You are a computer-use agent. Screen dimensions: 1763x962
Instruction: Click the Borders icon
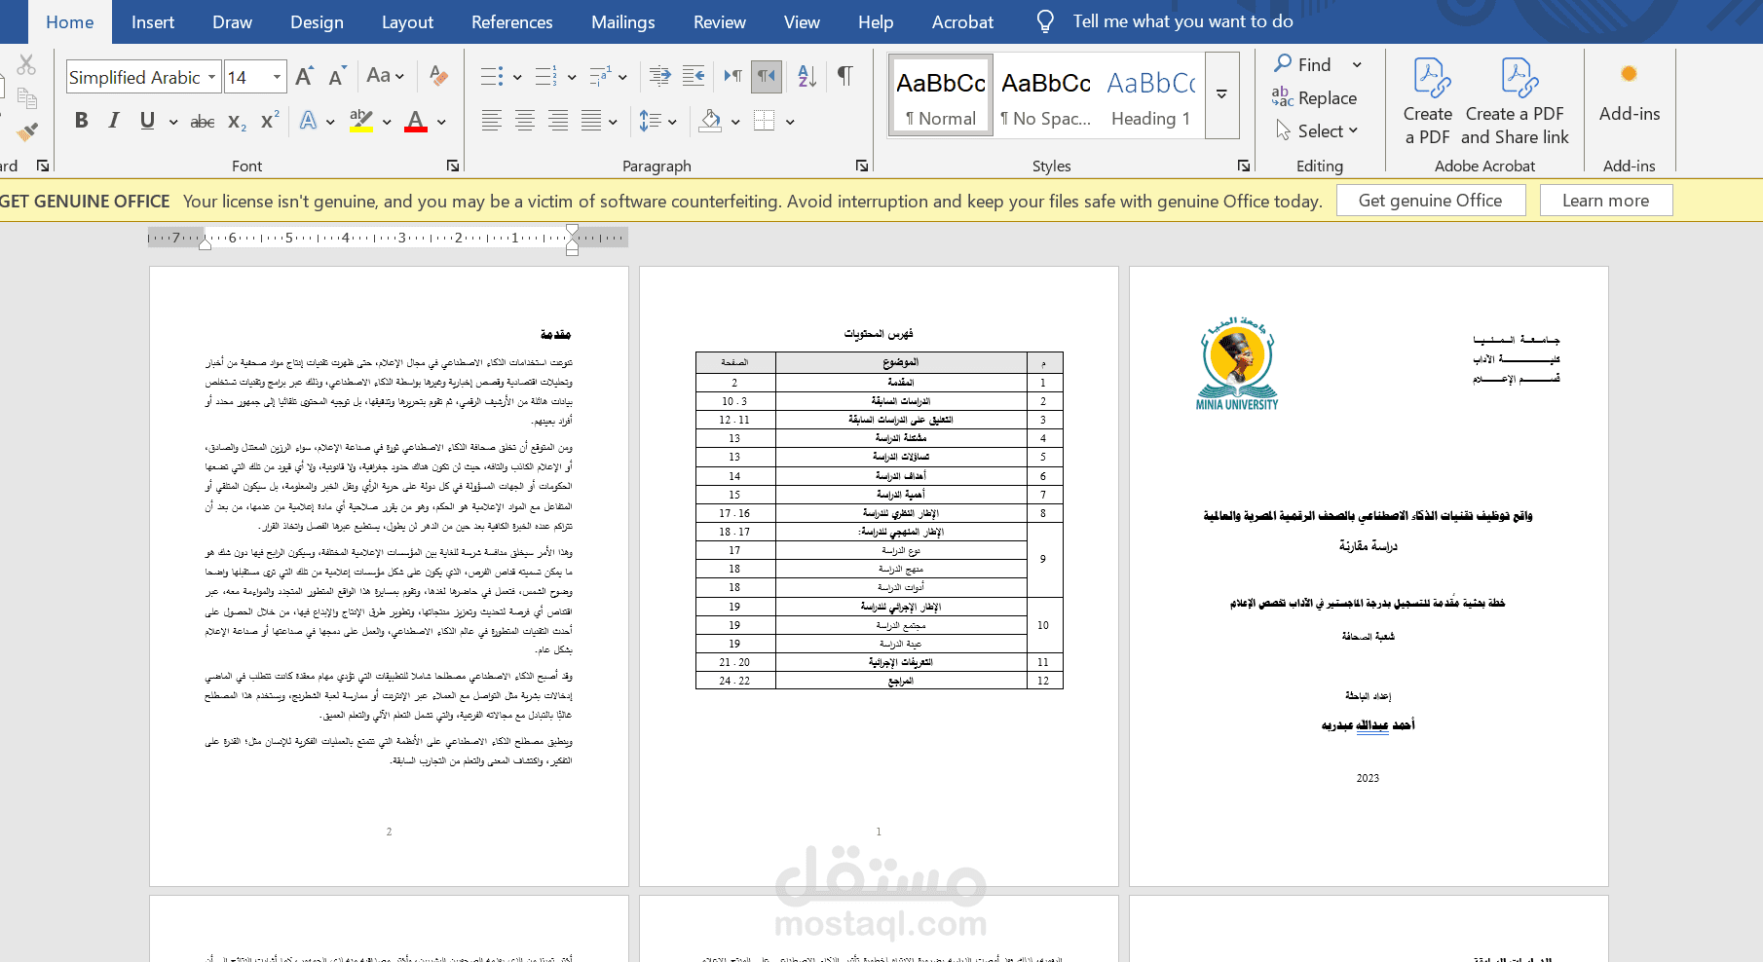click(765, 121)
